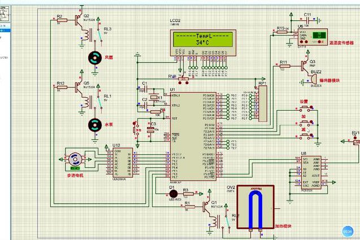Image resolution: width=360 pixels, height=240 pixels.
Task: Click the D1 red LED component
Action: (174, 194)
